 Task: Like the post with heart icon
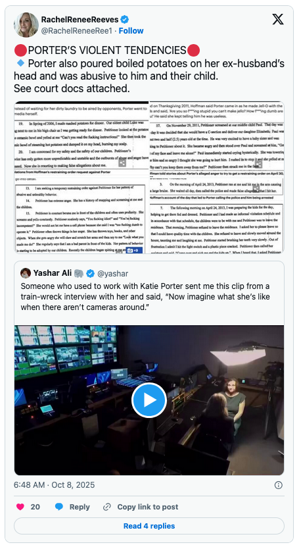click(20, 507)
